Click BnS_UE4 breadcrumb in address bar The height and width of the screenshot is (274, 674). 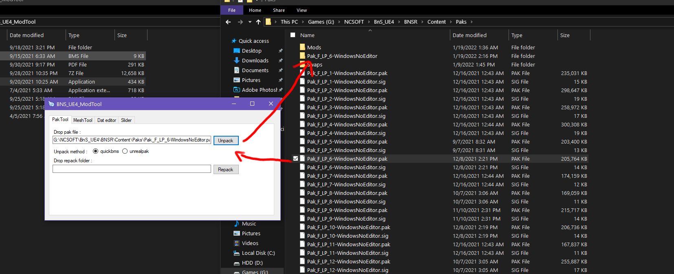click(x=384, y=22)
